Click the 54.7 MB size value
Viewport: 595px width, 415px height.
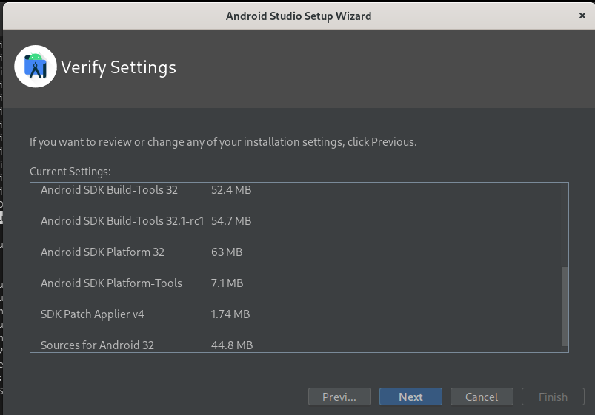tap(231, 221)
